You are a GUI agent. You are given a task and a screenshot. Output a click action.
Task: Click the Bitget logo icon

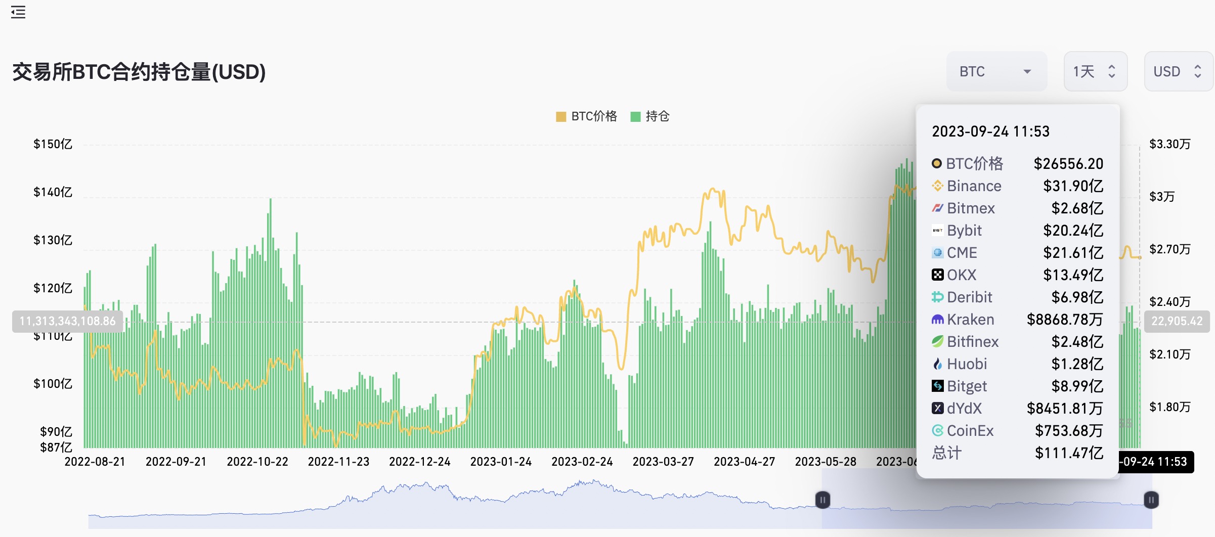click(937, 386)
